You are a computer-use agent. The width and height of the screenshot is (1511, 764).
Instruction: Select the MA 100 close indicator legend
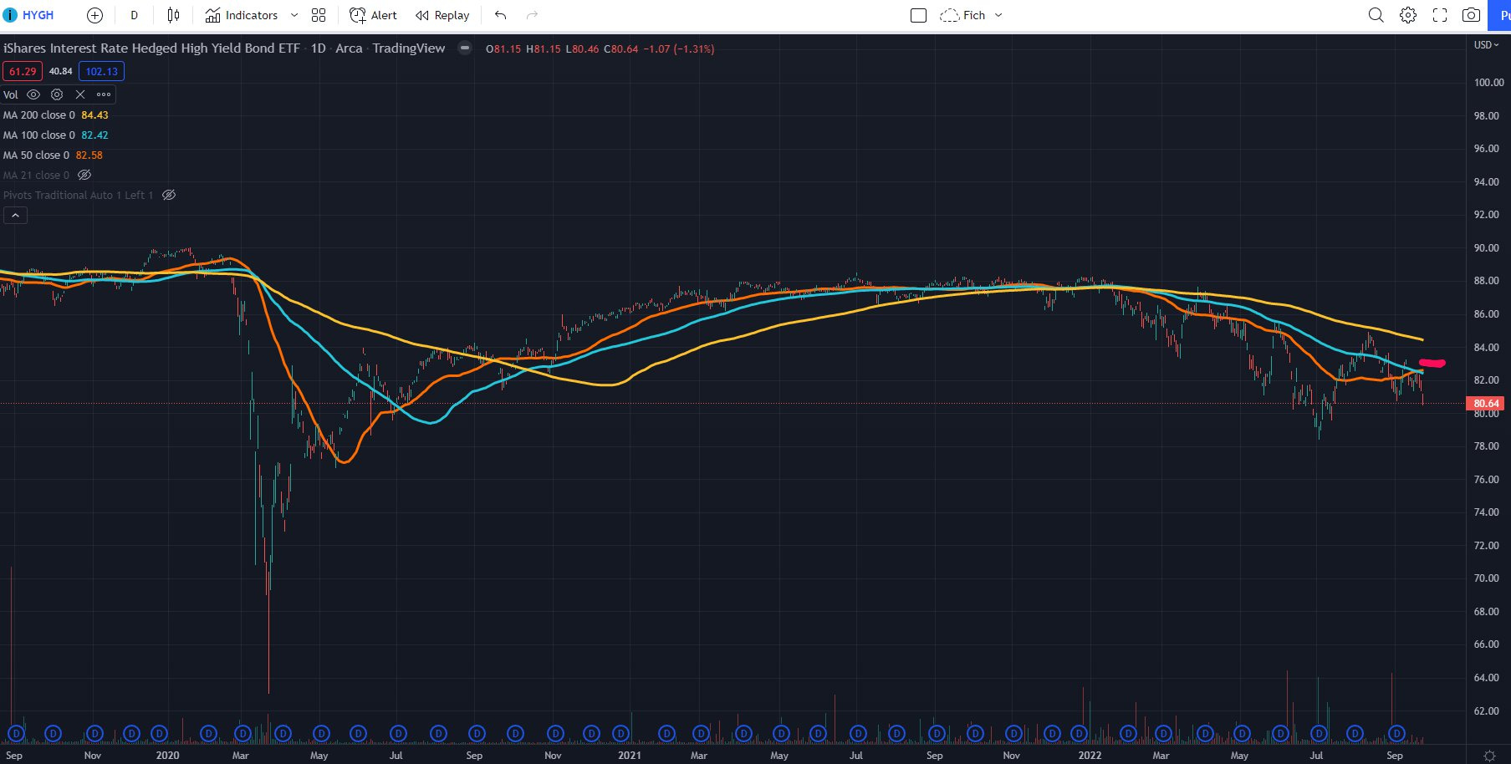point(39,135)
